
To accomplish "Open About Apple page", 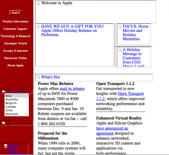I will 15,65.
